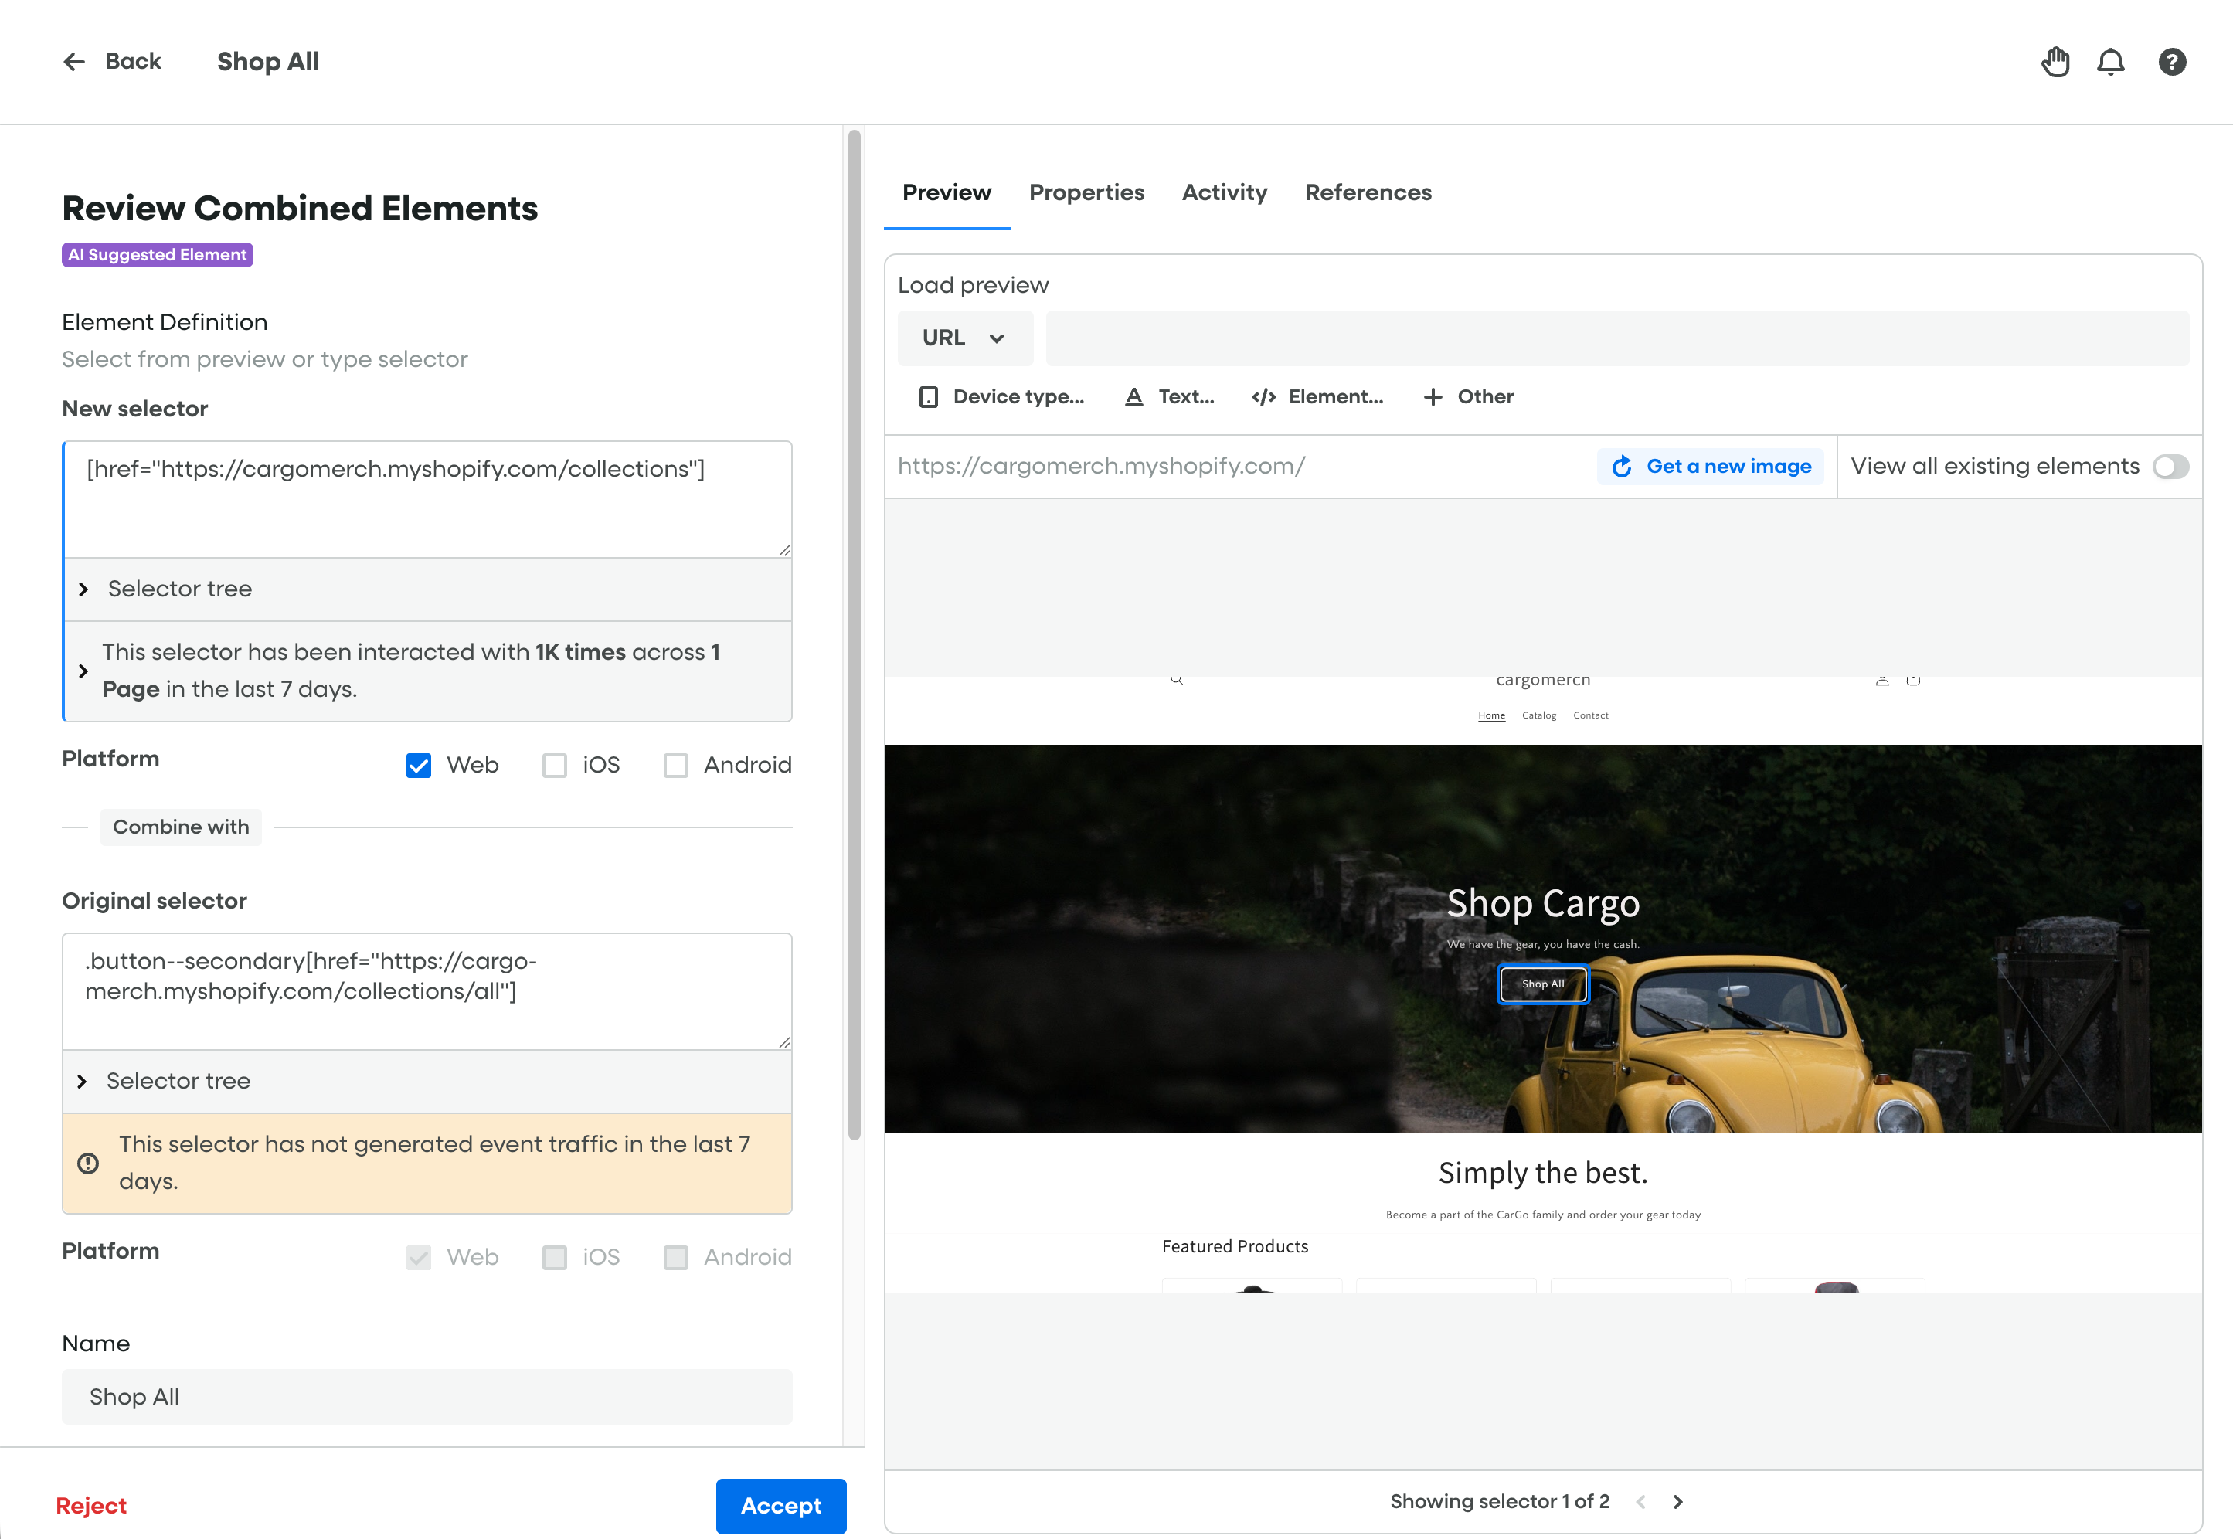The image size is (2233, 1539).
Task: Click the Back arrow icon
Action: click(x=74, y=62)
